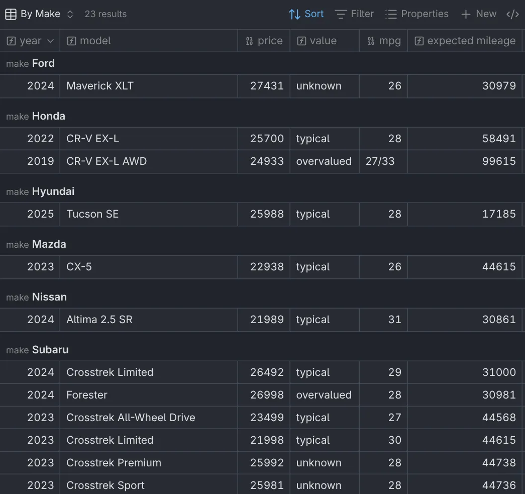Select the Ford group header
The image size is (525, 494).
tap(30, 63)
